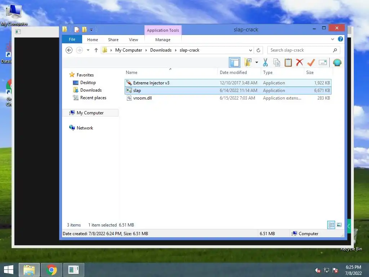Click the Forward navigation arrow
Image resolution: width=369 pixels, height=277 pixels.
coord(79,50)
